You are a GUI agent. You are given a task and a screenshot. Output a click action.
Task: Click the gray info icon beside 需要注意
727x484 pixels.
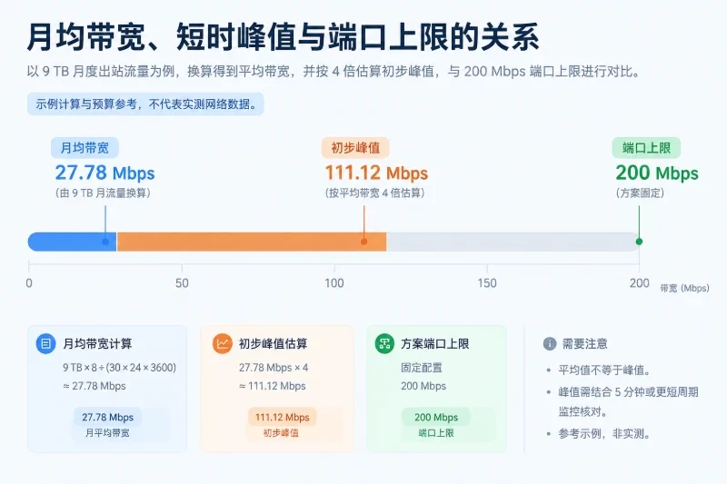point(550,343)
